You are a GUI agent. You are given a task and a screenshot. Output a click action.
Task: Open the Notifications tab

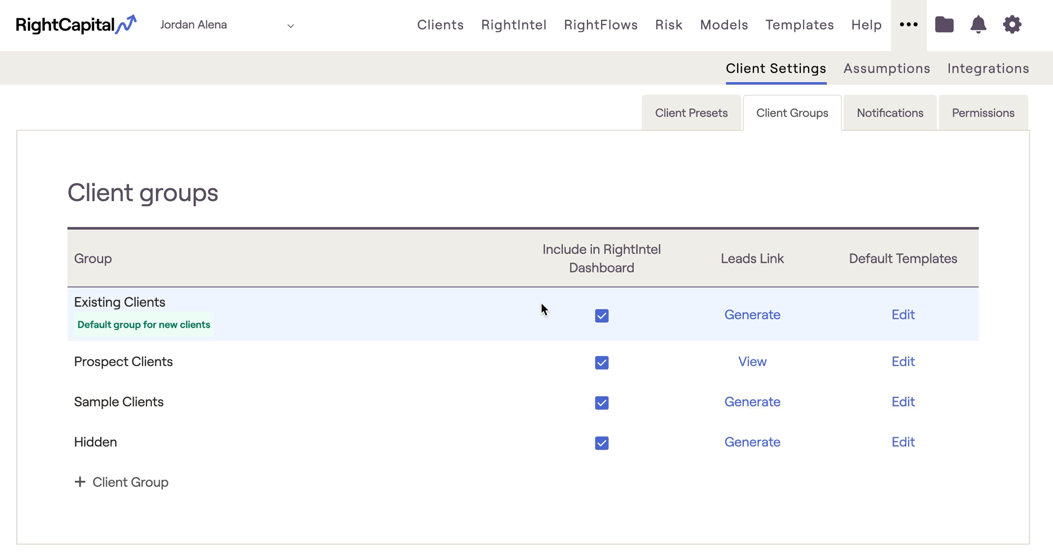click(x=890, y=113)
